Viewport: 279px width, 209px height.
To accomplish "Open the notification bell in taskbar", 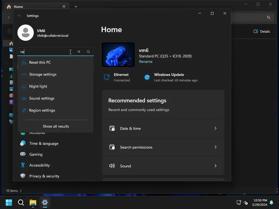I will pos(272,202).
